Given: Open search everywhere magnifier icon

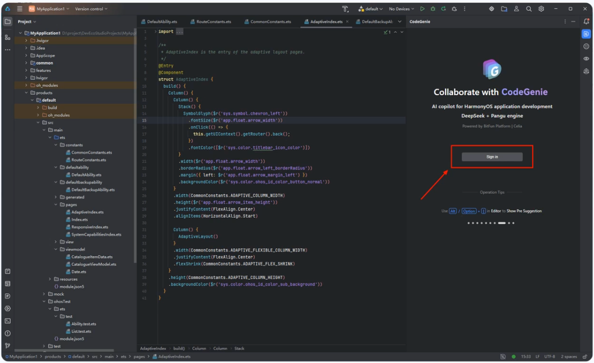Looking at the screenshot, I should 529,9.
